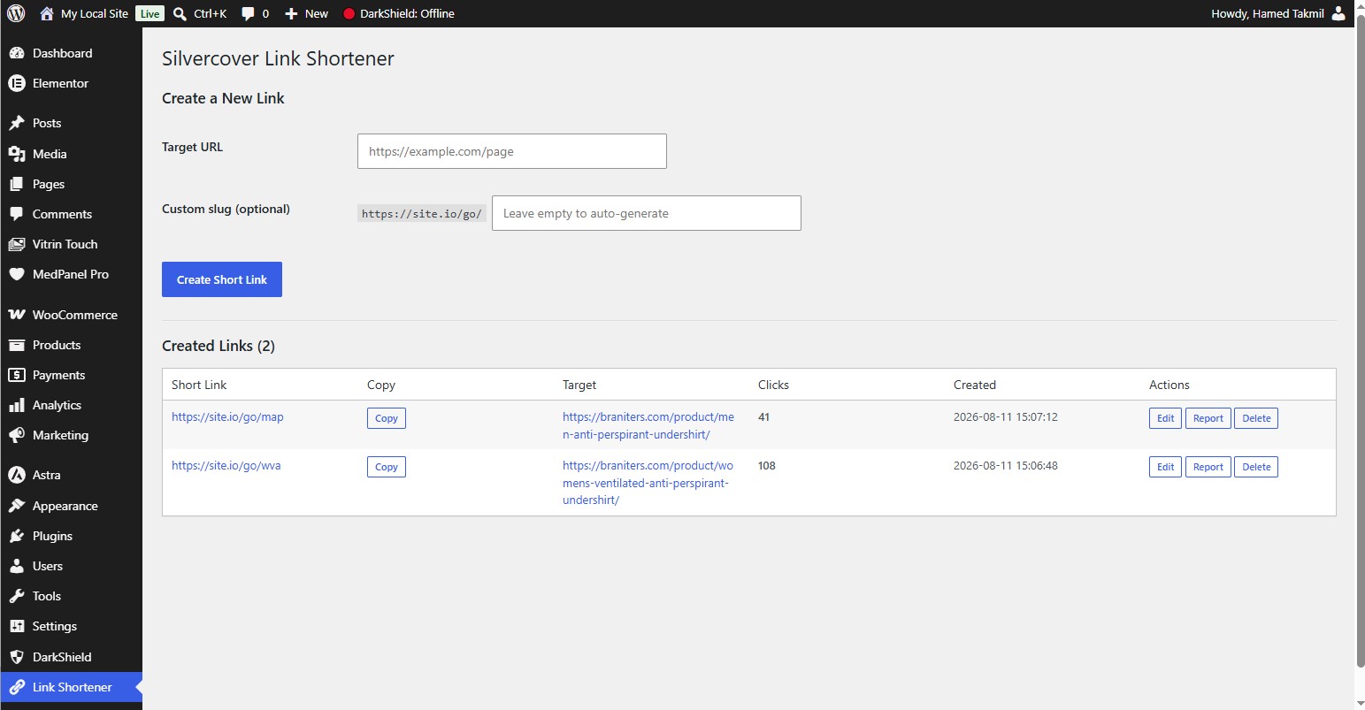Viewport: 1365px width, 710px height.
Task: Click the plus icon next to New
Action: [291, 13]
